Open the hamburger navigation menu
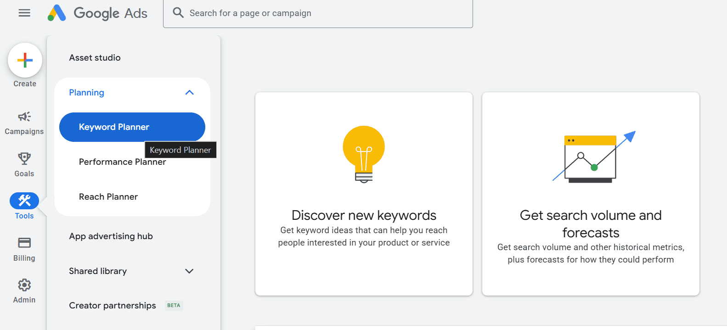Screen dimensions: 727x330 pyautogui.click(x=24, y=13)
